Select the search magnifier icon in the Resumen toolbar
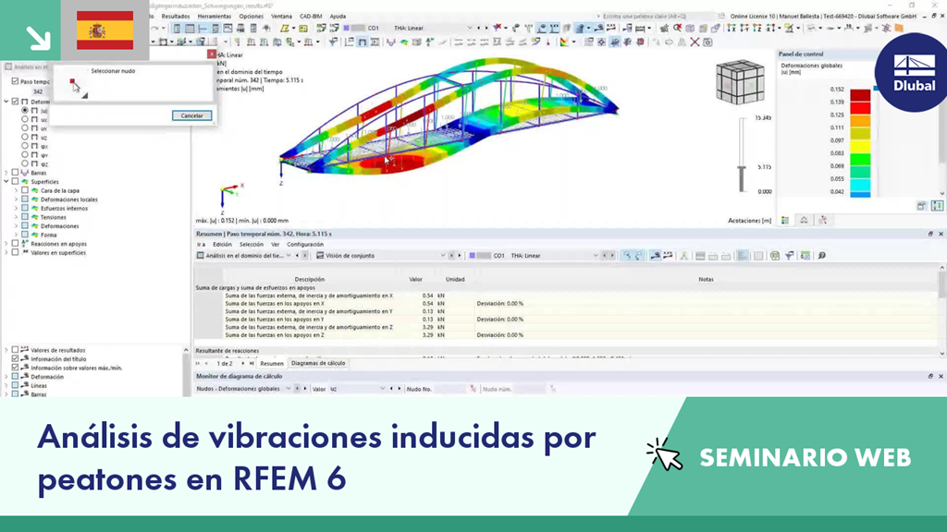The width and height of the screenshot is (947, 532). (x=823, y=254)
